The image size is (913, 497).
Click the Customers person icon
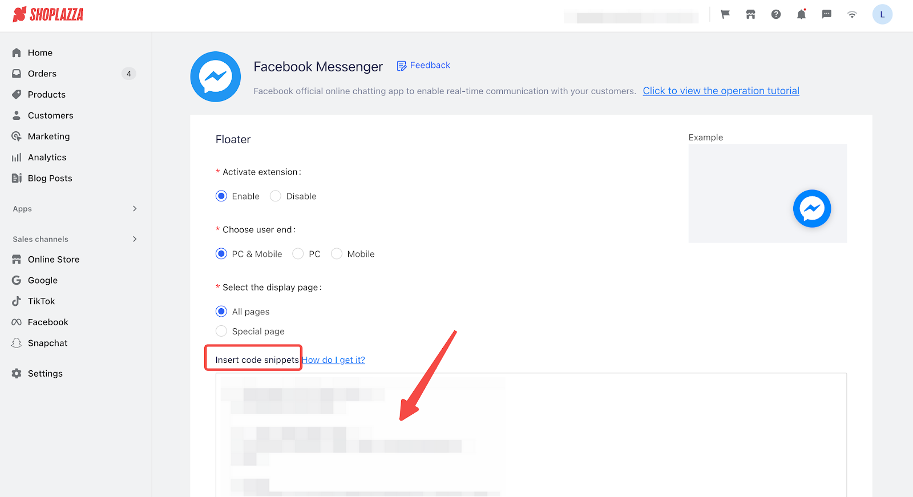pos(17,115)
